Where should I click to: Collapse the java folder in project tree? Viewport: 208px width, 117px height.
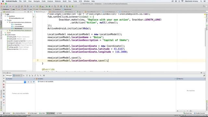point(6,20)
